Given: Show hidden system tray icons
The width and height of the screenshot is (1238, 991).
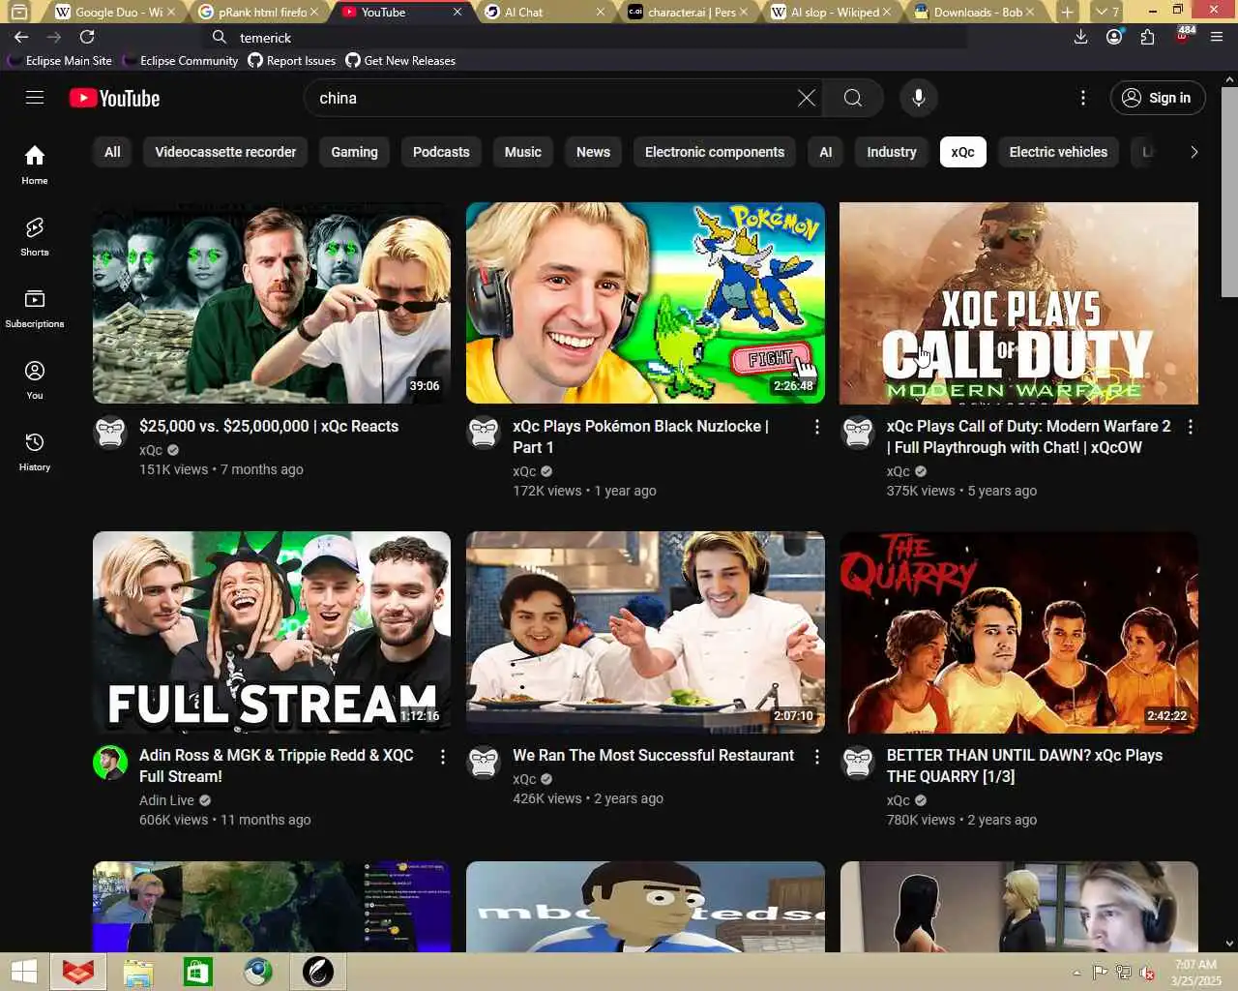Looking at the screenshot, I should click(x=1076, y=973).
